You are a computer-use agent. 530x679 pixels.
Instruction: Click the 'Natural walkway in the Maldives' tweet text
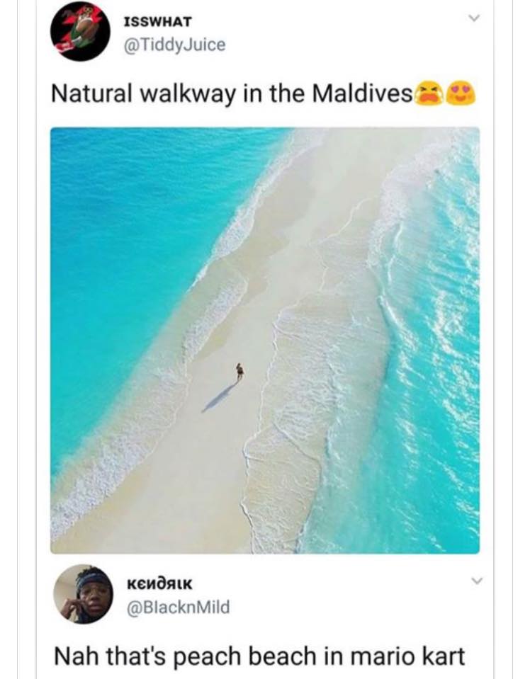[x=232, y=94]
